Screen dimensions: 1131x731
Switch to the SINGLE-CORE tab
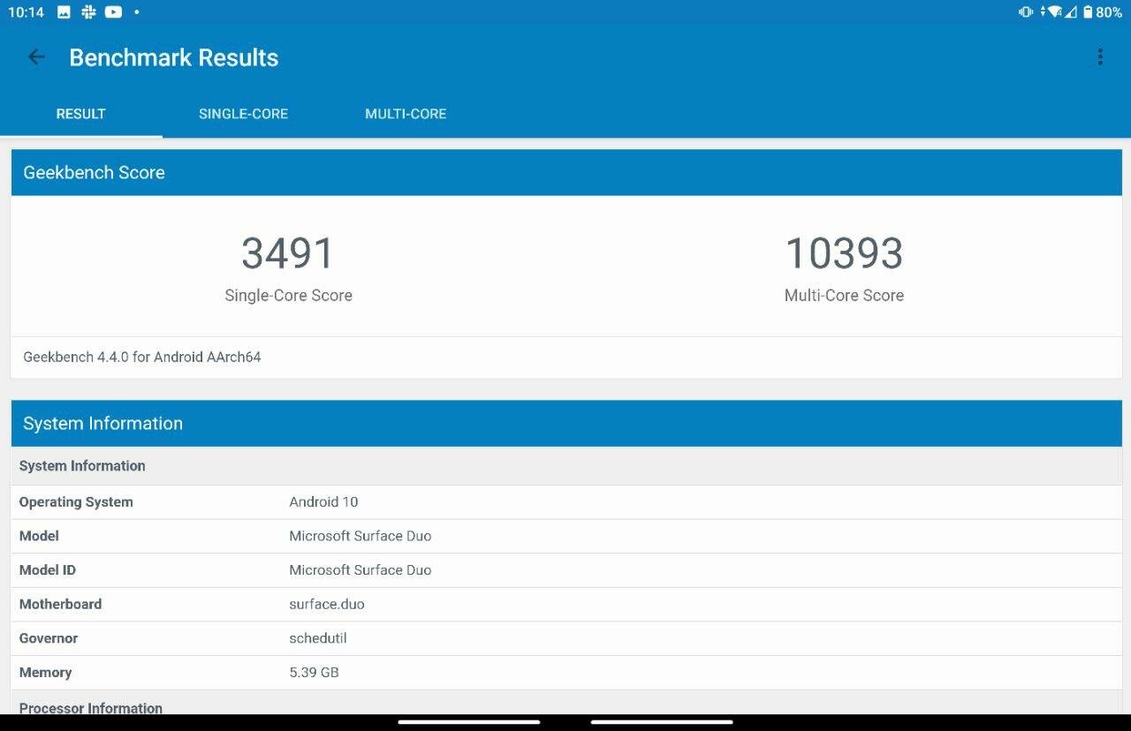(x=243, y=114)
